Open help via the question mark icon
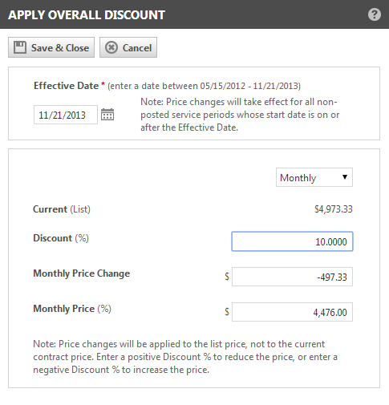 375,14
